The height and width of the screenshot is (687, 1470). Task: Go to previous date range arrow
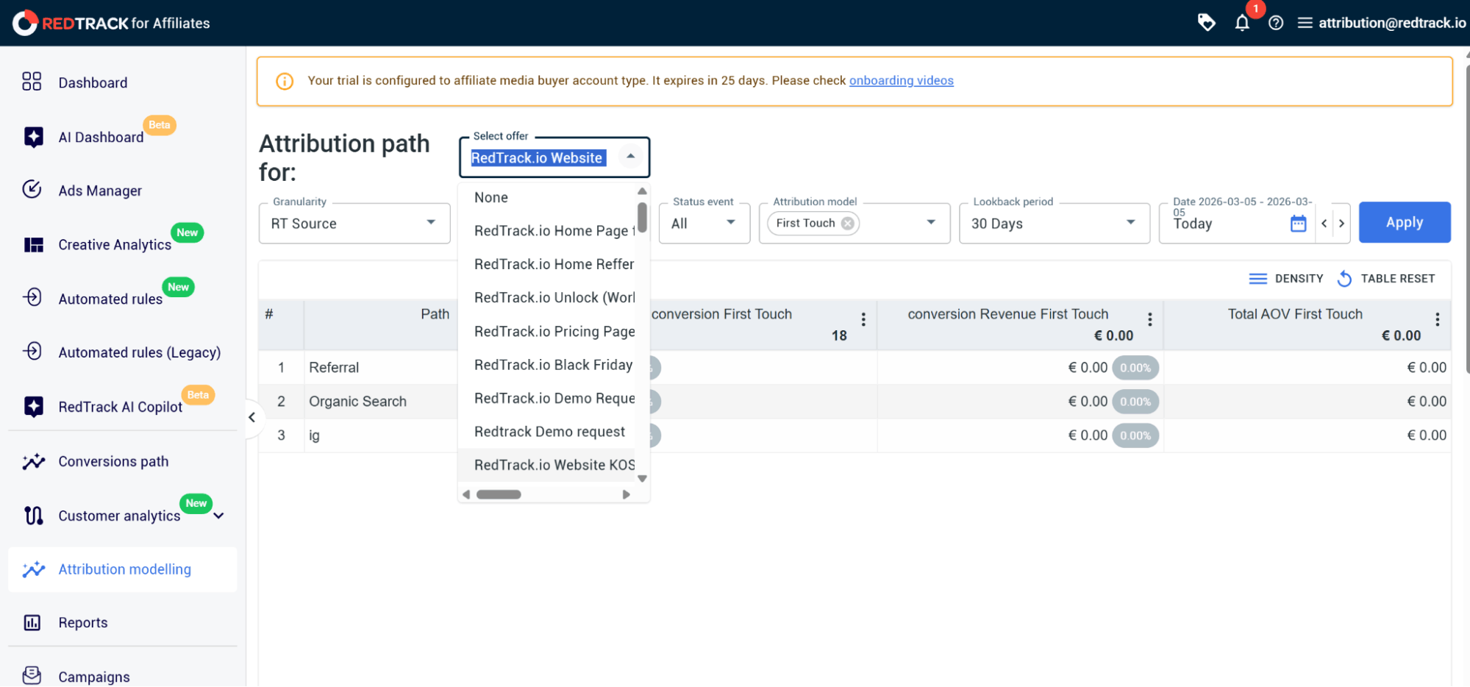[1324, 223]
